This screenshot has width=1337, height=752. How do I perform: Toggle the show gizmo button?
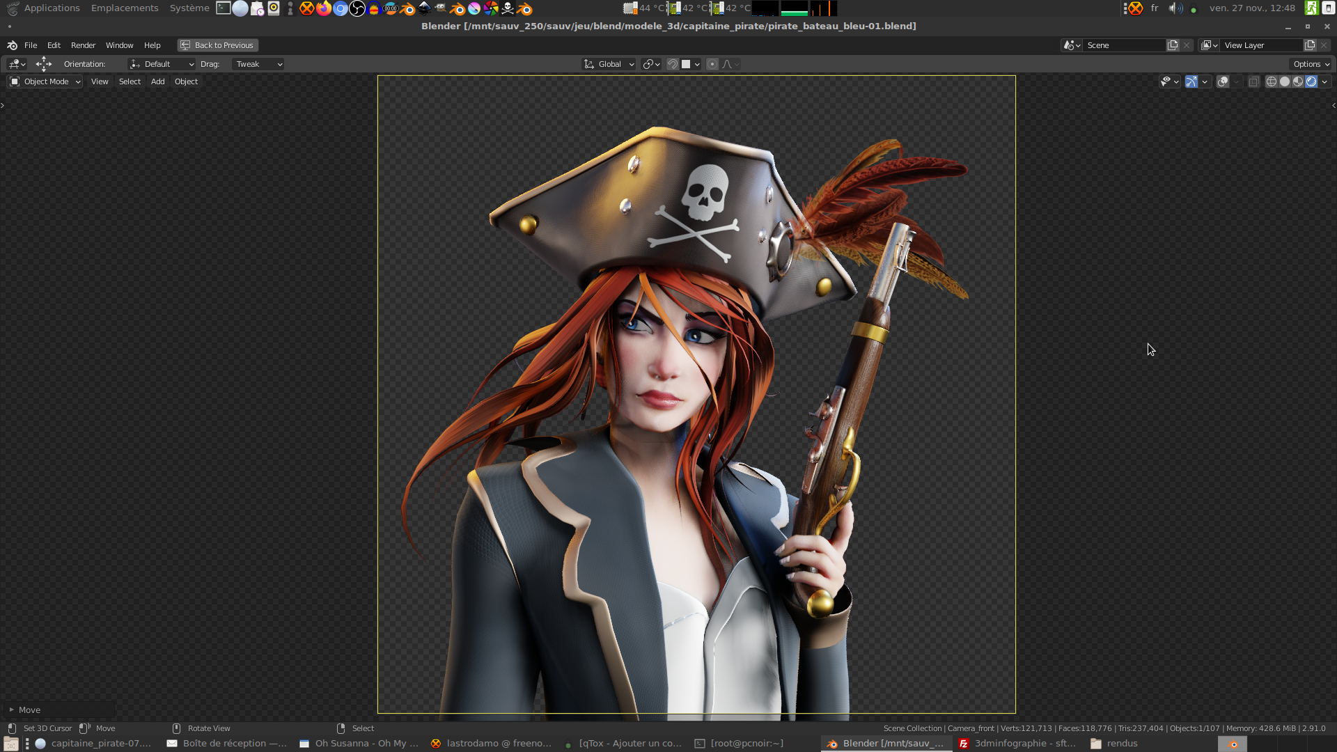click(1191, 81)
